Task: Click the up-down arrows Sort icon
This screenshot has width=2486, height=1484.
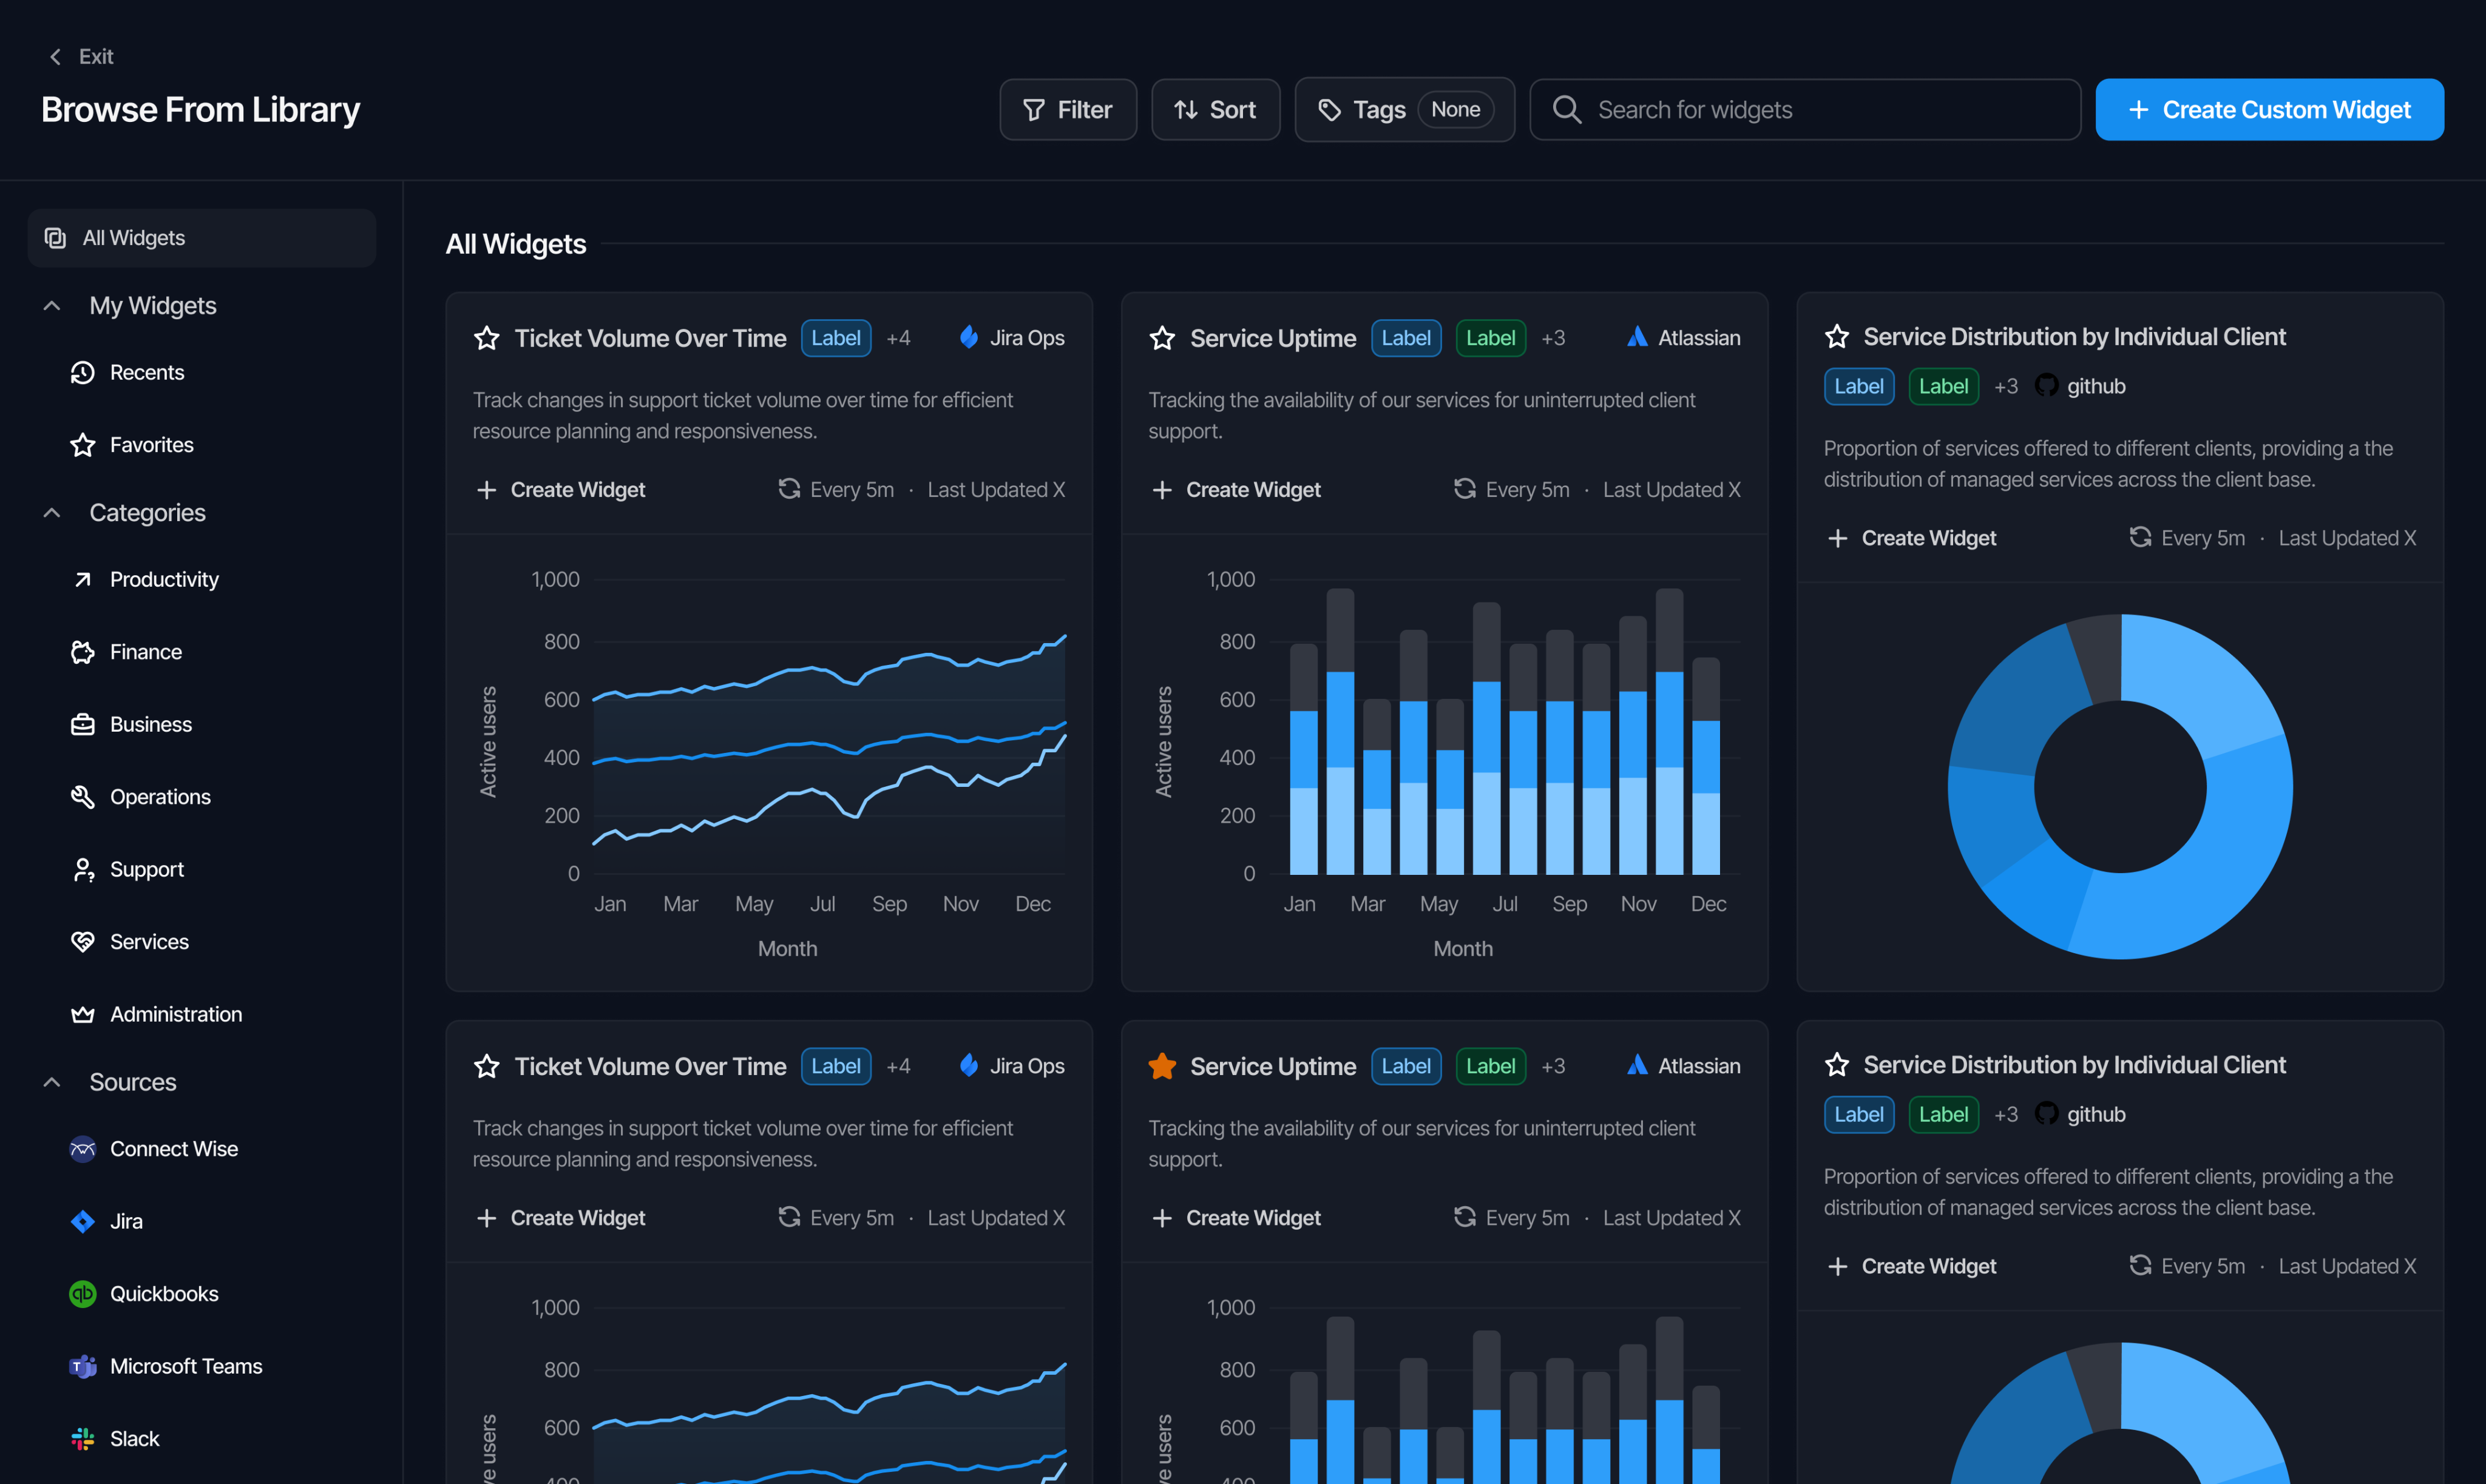Action: (1185, 110)
